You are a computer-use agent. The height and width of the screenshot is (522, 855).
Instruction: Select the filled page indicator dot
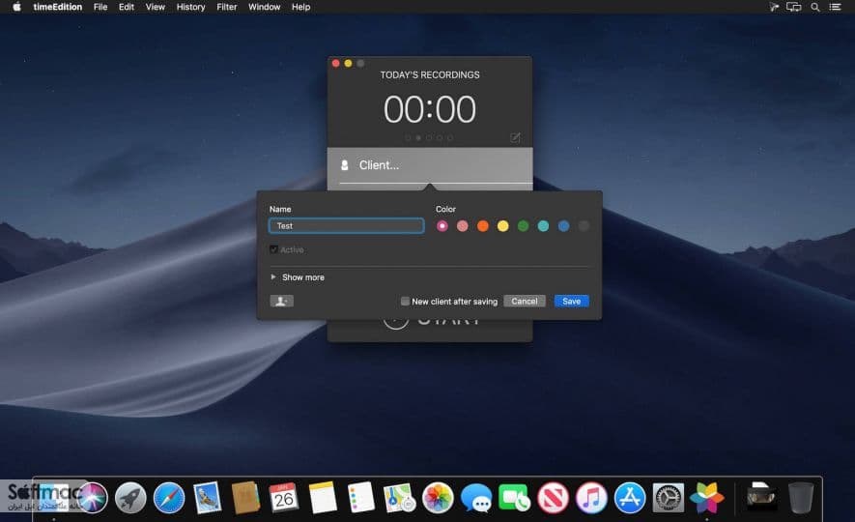click(x=418, y=138)
